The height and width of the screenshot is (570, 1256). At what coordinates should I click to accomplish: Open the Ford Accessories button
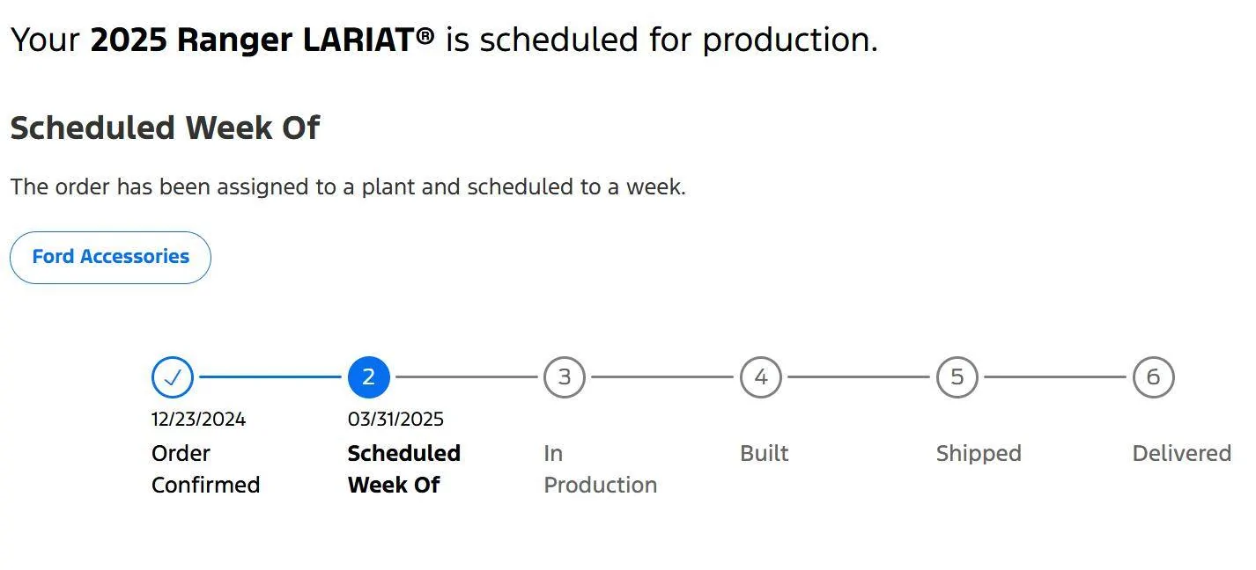tap(110, 257)
